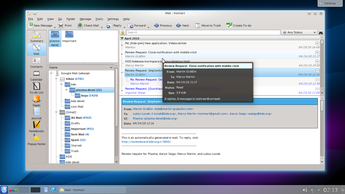This screenshot has width=345, height=194.
Task: Click the Reply toolbar button
Action: 114,26
